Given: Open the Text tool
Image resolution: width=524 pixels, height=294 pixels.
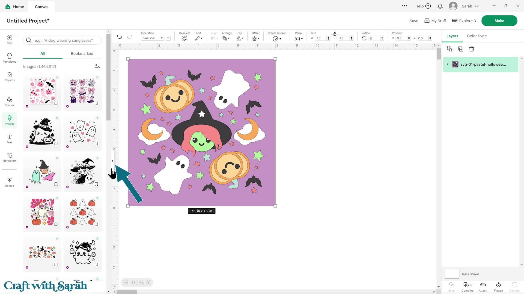Looking at the screenshot, I should (x=9, y=139).
